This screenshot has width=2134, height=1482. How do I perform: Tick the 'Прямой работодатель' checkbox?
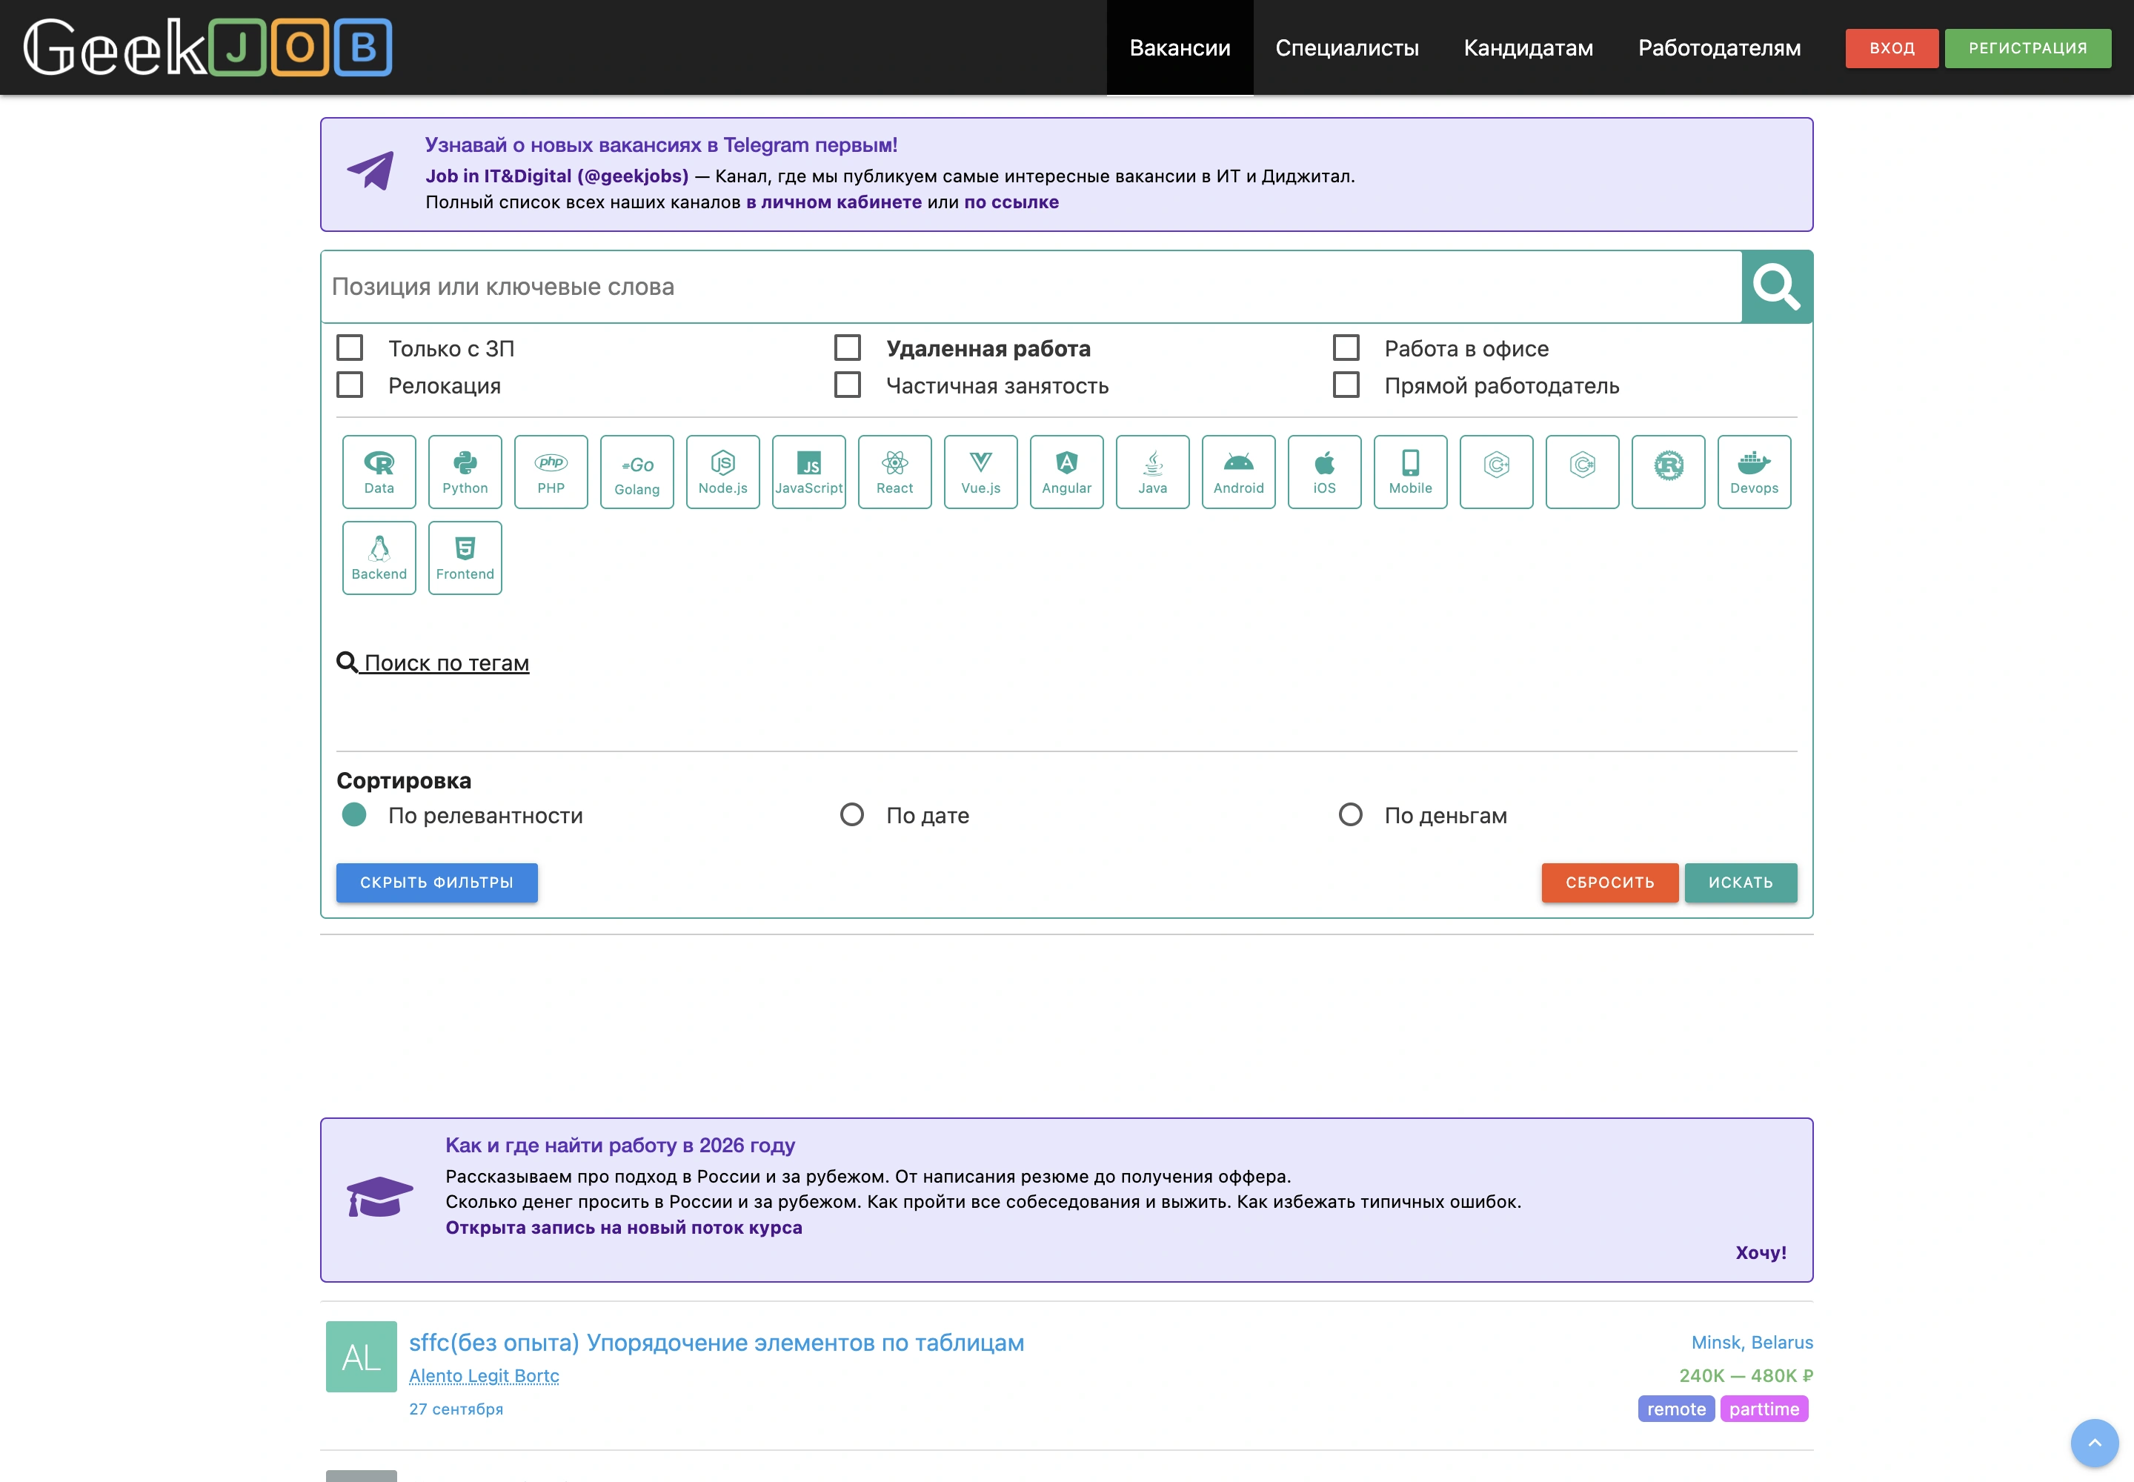click(x=1346, y=385)
